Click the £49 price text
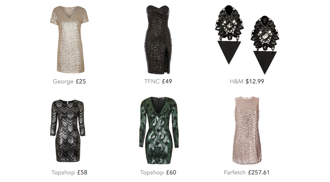This screenshot has width=330, height=182. pyautogui.click(x=167, y=81)
